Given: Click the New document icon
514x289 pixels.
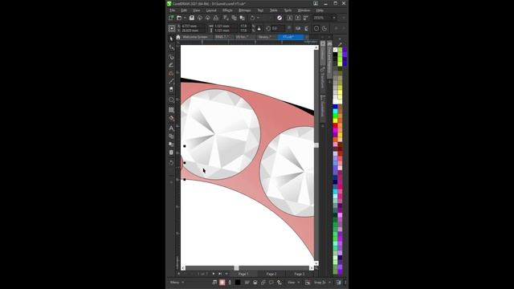Looking at the screenshot, I should point(171,18).
